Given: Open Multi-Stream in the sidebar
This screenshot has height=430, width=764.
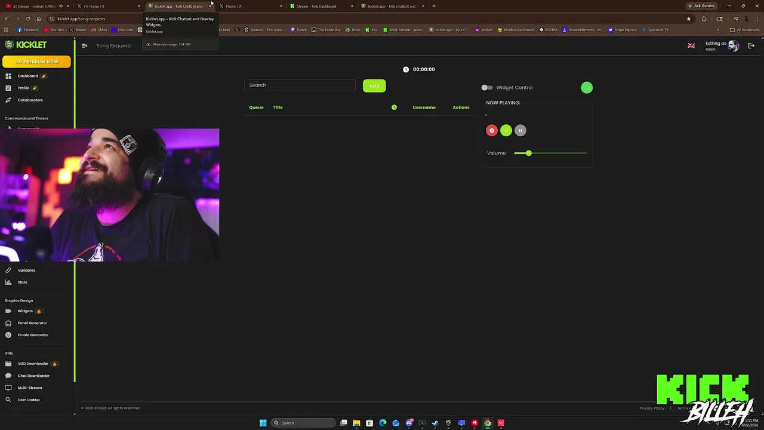Looking at the screenshot, I should pos(30,388).
